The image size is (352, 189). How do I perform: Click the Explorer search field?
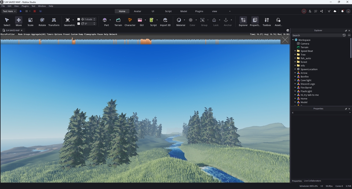(316, 36)
